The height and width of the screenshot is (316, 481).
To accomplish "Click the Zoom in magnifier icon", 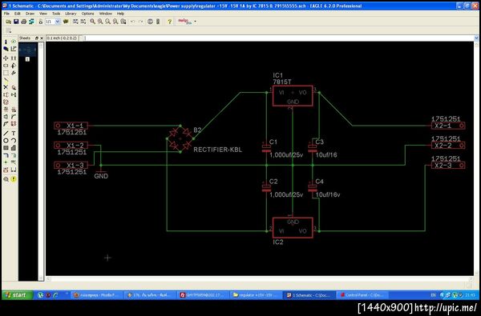I will [x=100, y=22].
